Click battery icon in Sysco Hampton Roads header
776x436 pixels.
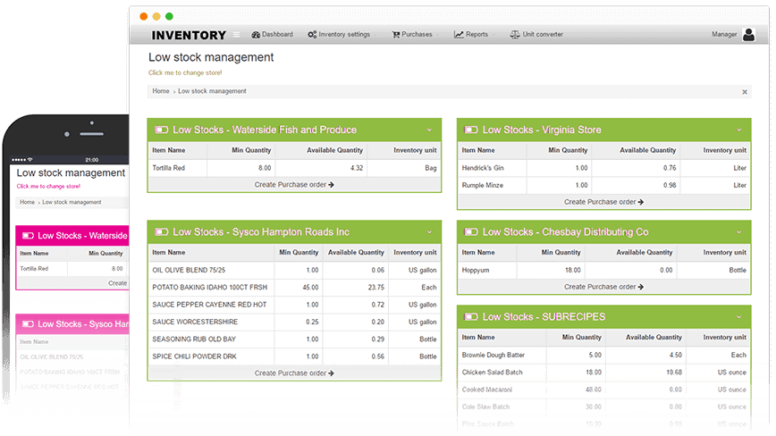coord(161,231)
